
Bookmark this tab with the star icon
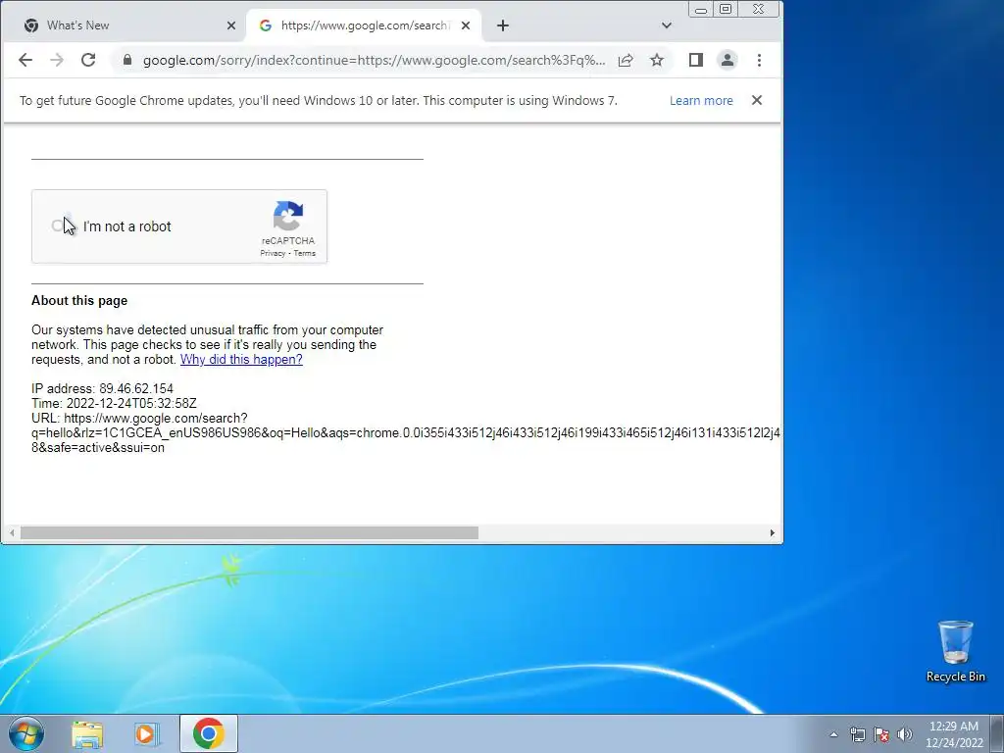(657, 60)
